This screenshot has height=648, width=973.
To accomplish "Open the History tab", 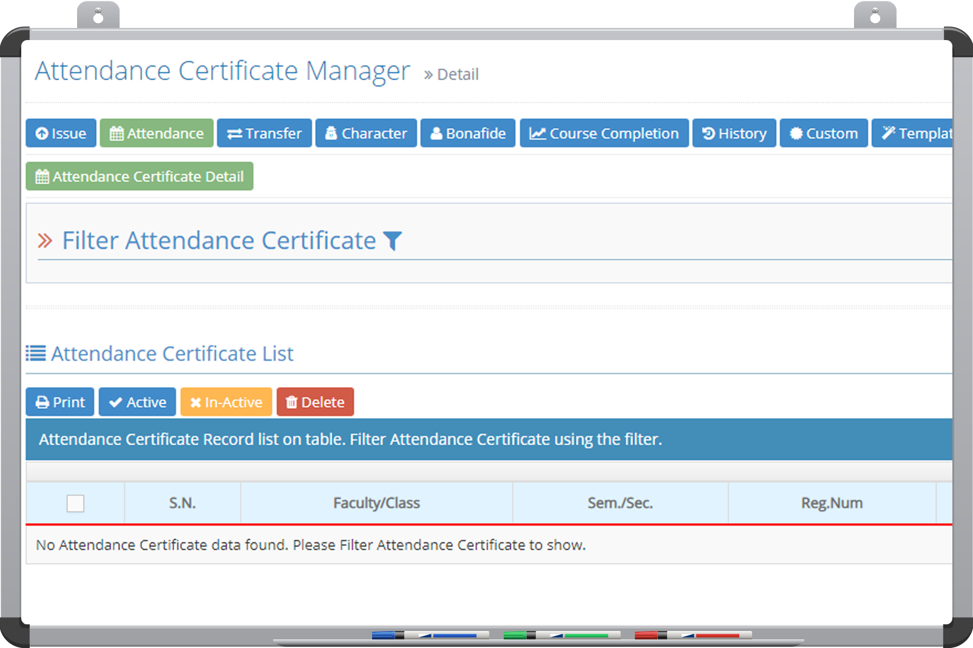I will 734,133.
